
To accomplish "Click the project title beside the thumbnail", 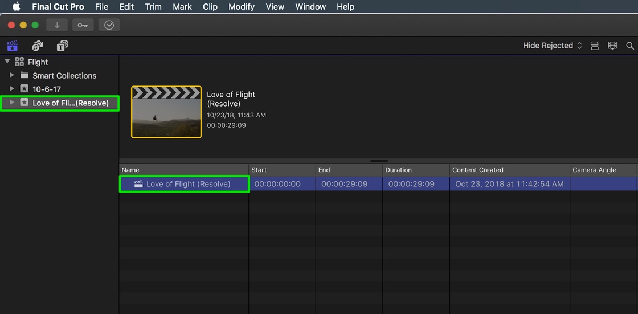I will coord(231,99).
